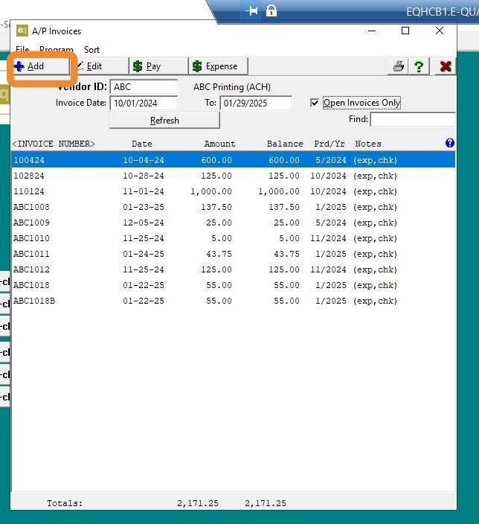Click the Balance column header
Image resolution: width=479 pixels, height=524 pixels.
(285, 144)
